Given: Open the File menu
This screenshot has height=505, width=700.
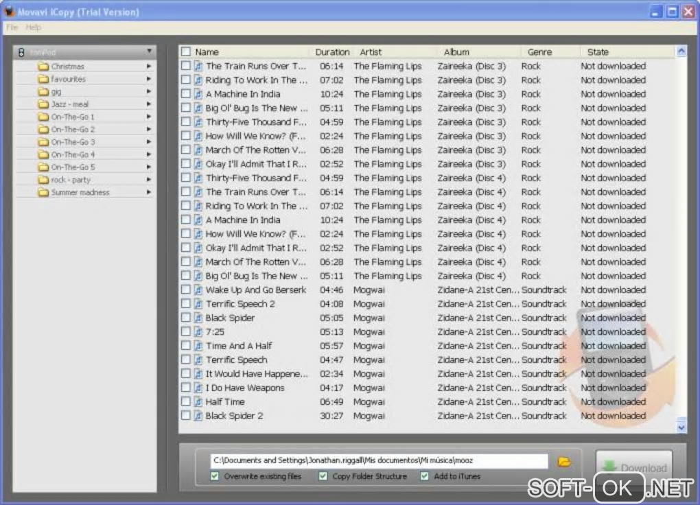Looking at the screenshot, I should 12,27.
